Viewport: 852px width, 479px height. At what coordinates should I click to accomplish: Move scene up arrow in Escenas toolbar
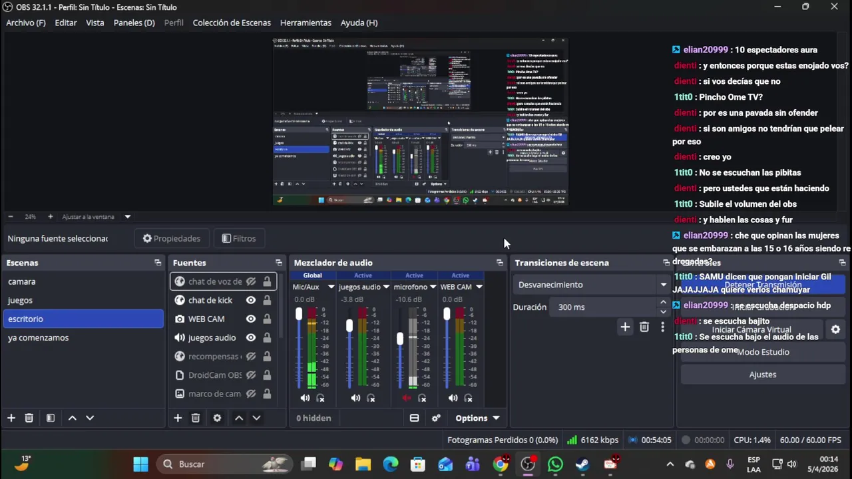[x=72, y=418]
